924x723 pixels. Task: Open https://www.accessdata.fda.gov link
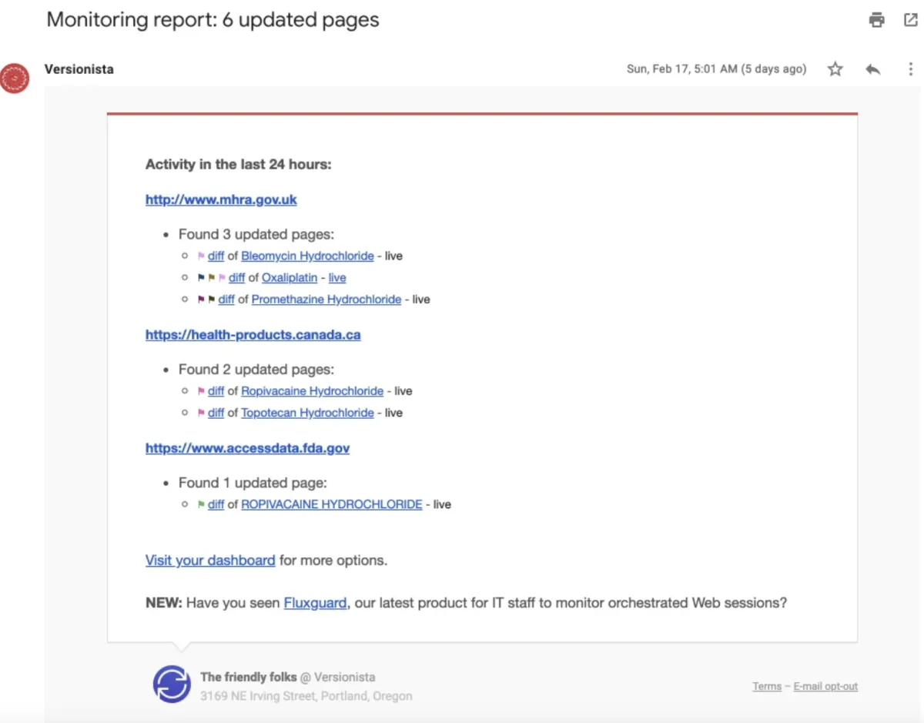coord(247,448)
